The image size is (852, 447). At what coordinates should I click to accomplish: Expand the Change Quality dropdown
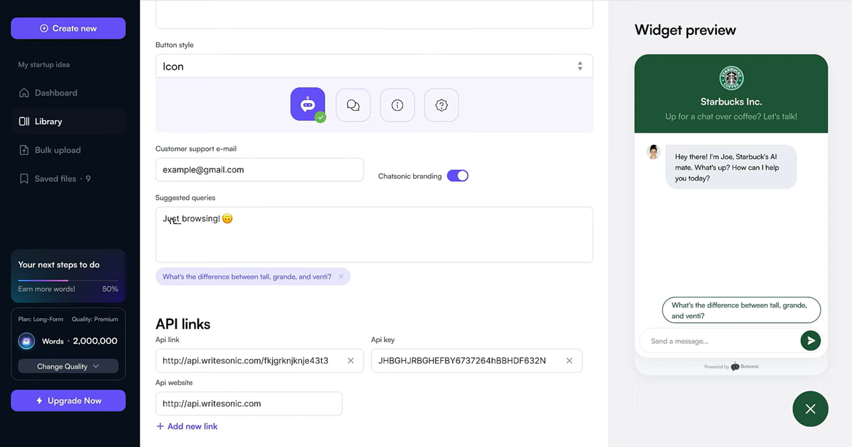point(68,366)
